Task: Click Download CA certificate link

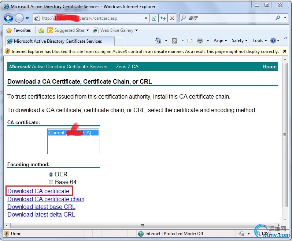Action: pos(38,191)
